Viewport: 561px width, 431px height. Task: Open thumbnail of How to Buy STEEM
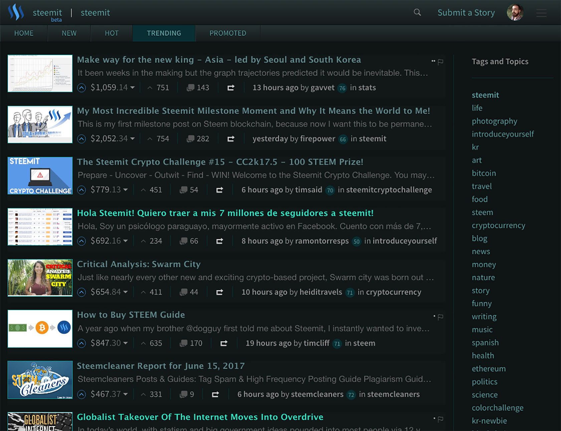[40, 329]
